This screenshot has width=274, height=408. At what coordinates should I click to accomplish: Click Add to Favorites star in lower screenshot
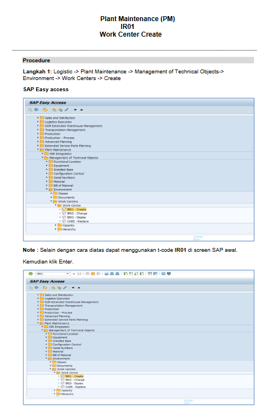coord(53,288)
